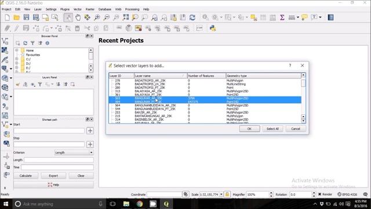Click the Map Tips speech bubble icon

[x=304, y=17]
